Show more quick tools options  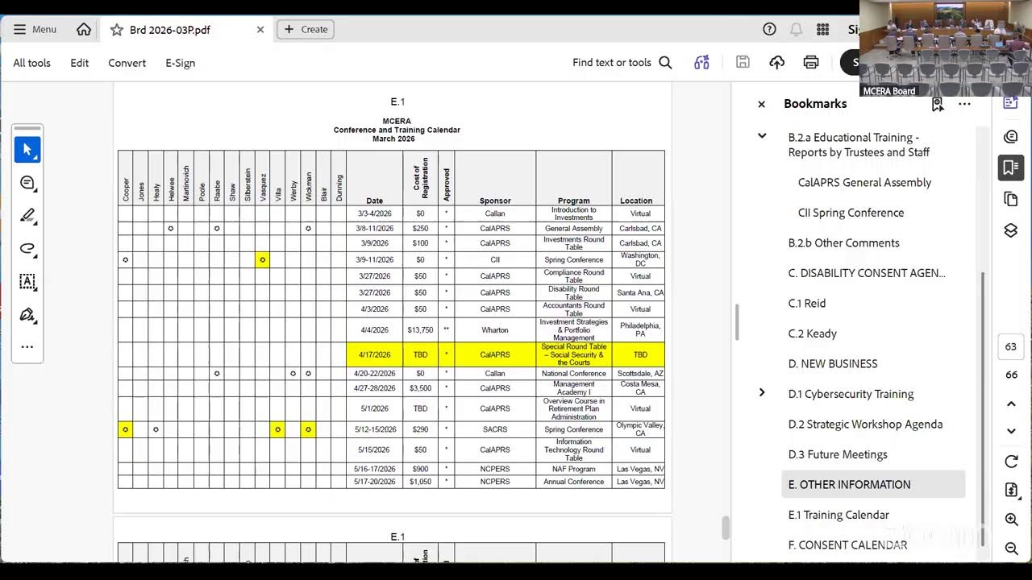27,347
